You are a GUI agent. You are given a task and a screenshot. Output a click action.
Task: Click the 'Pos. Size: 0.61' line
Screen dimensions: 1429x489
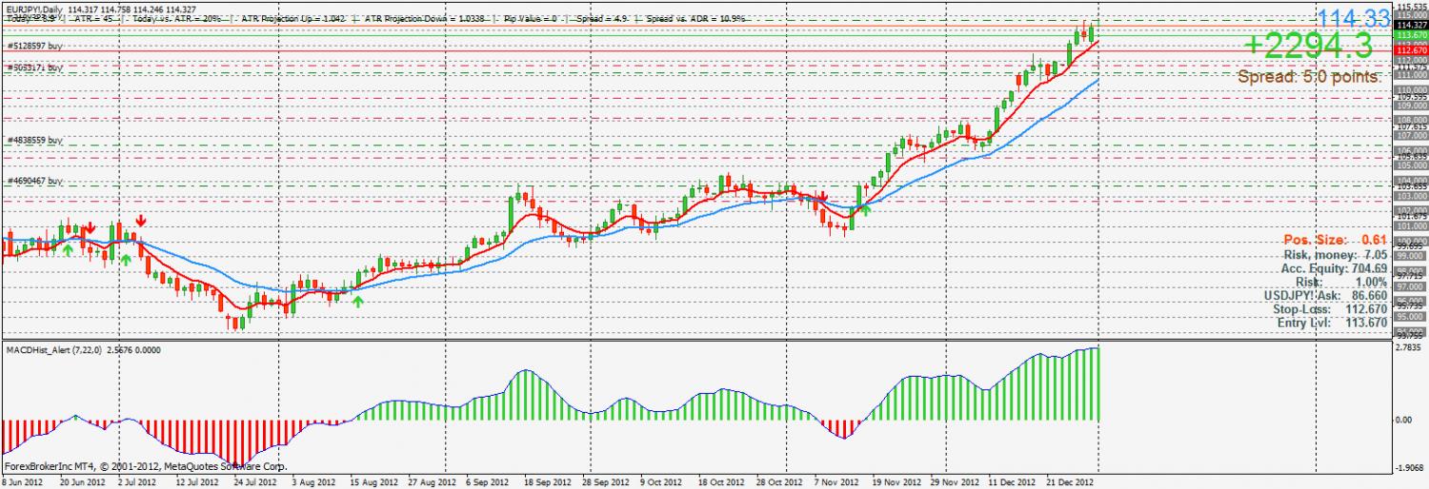coord(1334,239)
